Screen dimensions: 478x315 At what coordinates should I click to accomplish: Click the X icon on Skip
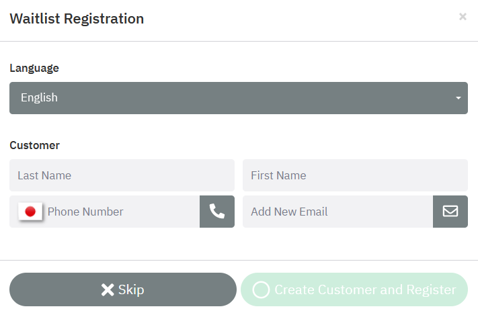tap(108, 290)
